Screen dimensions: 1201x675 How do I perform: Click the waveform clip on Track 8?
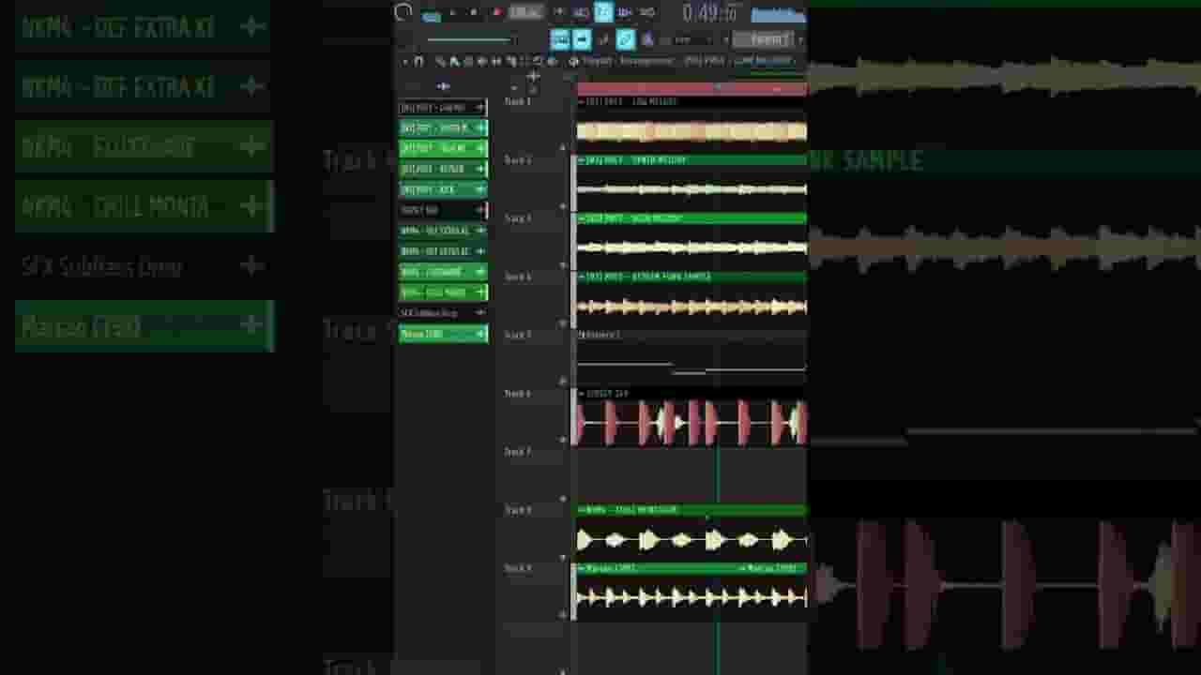(692, 539)
